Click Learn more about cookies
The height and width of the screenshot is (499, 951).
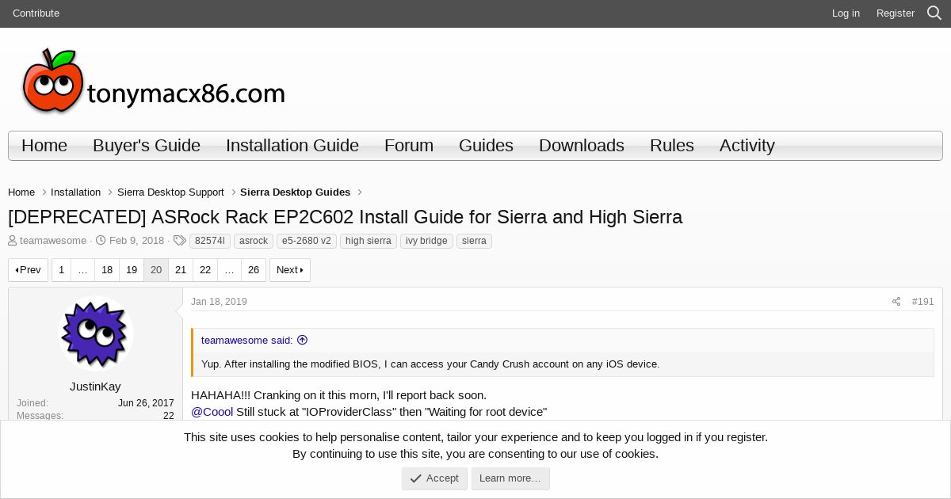tap(510, 478)
